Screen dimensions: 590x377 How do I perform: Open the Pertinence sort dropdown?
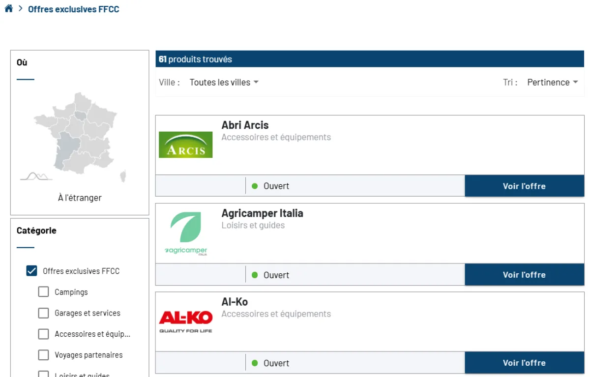[x=553, y=83]
